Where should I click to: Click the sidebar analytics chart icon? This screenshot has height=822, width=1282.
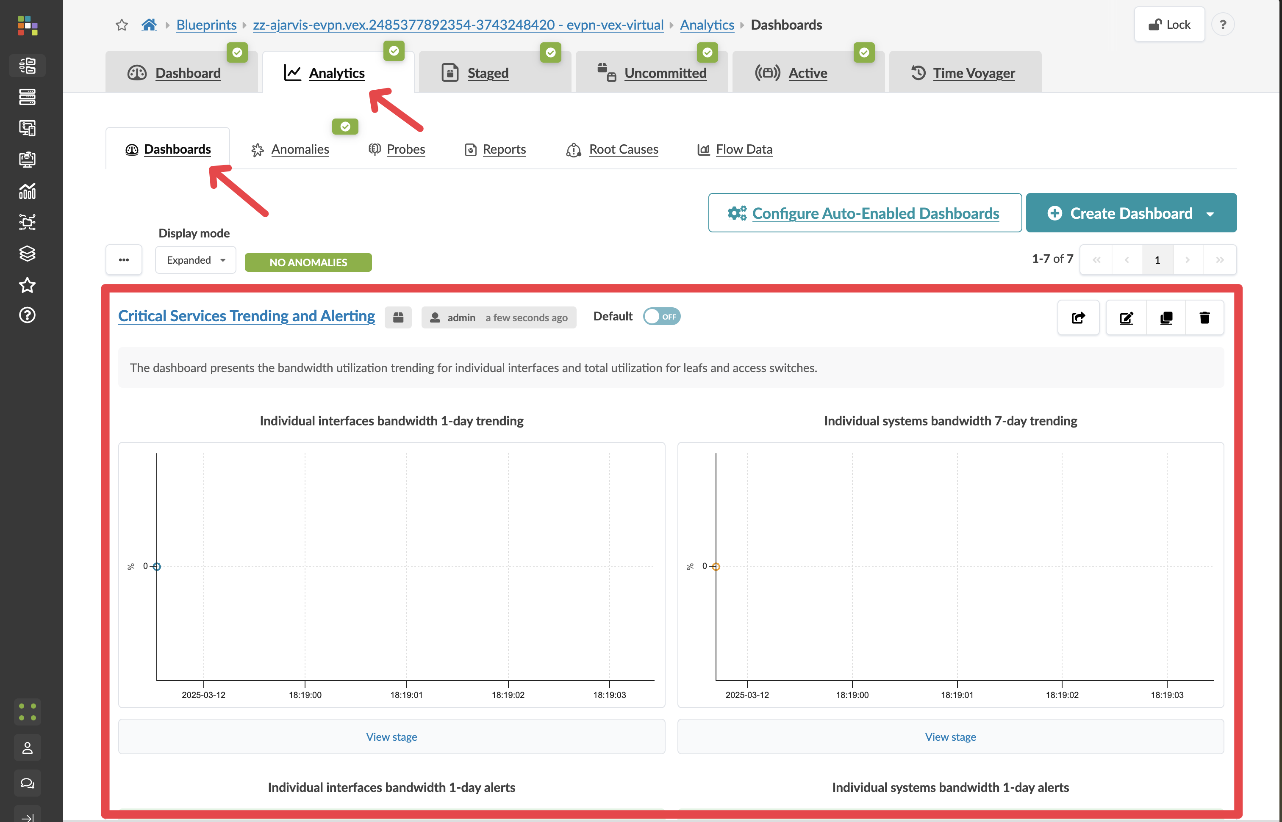(27, 190)
